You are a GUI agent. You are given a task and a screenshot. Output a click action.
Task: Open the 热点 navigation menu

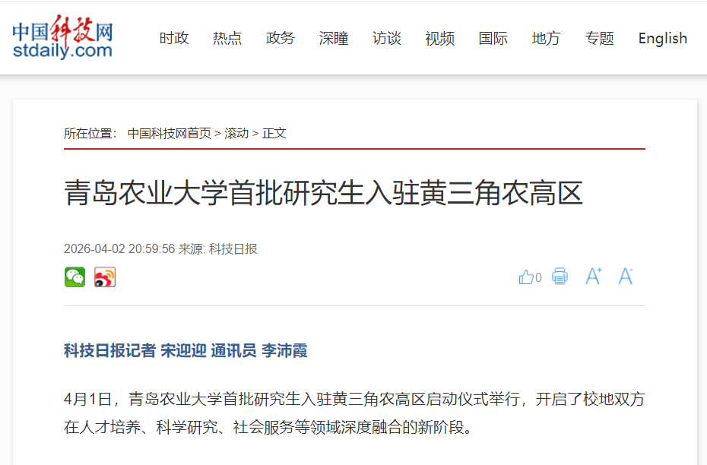[x=227, y=38]
